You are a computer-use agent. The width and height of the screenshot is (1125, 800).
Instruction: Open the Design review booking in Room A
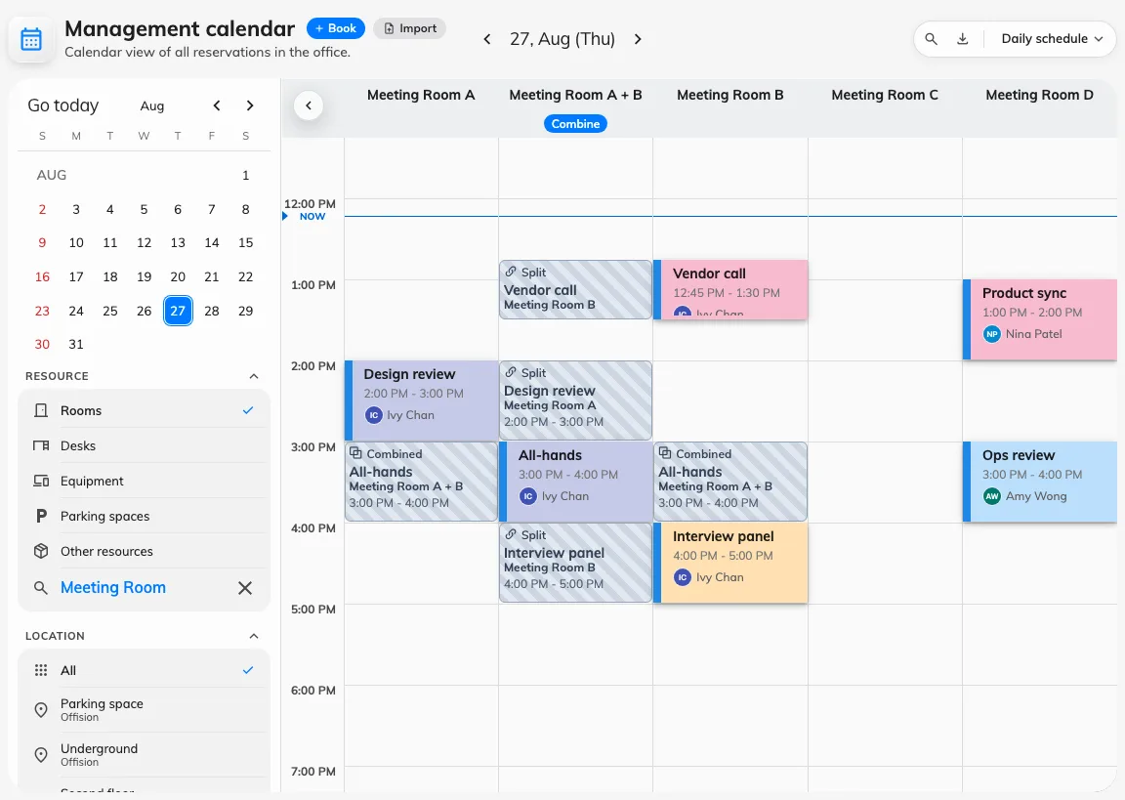pos(421,401)
